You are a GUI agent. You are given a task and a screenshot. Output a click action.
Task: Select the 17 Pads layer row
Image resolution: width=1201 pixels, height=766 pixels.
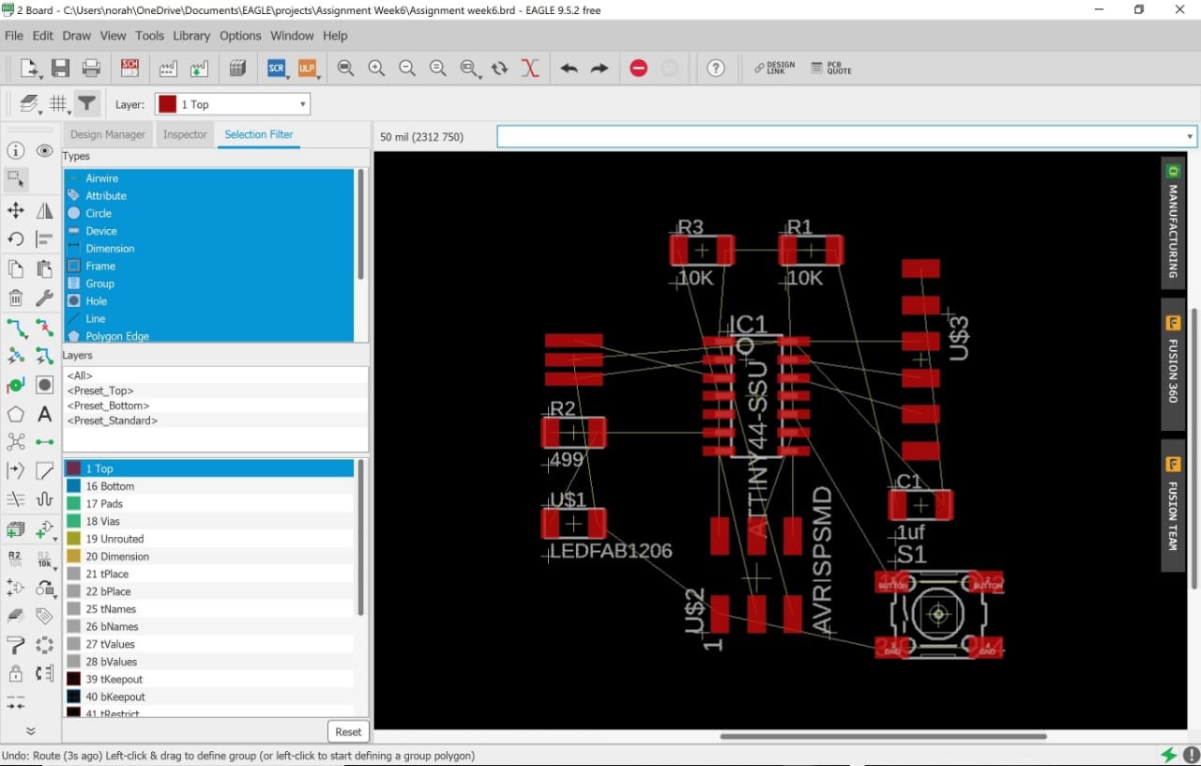pyautogui.click(x=208, y=504)
